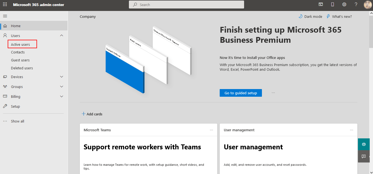This screenshot has width=373, height=174.
Task: Open What's new link
Action: coord(339,16)
